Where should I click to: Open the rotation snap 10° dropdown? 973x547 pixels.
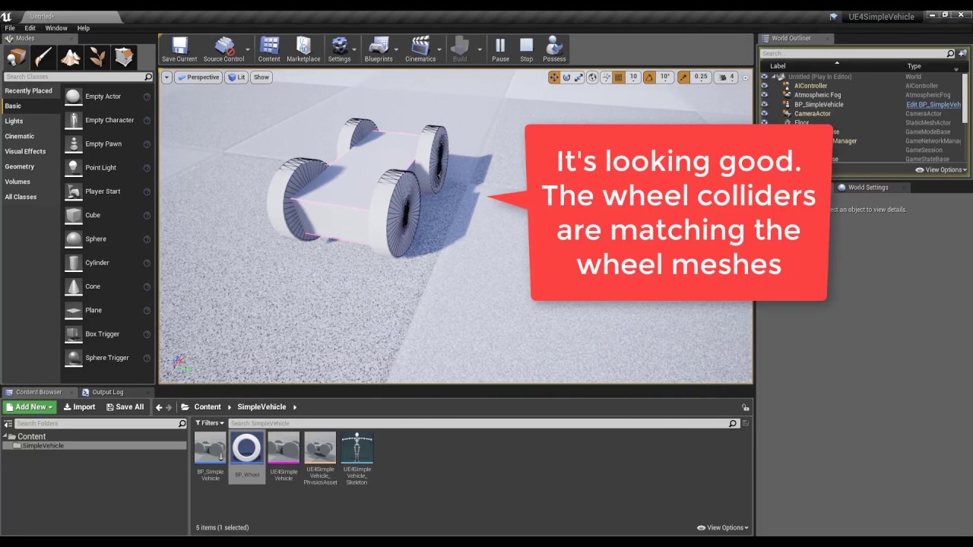(x=665, y=77)
